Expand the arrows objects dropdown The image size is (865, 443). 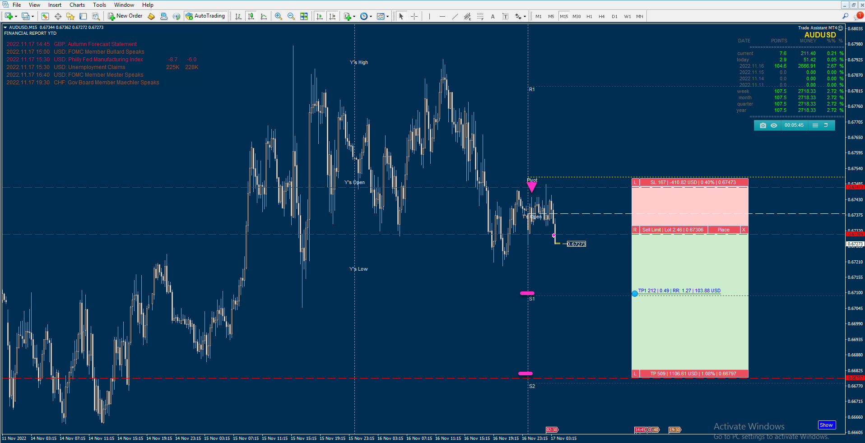coord(524,16)
